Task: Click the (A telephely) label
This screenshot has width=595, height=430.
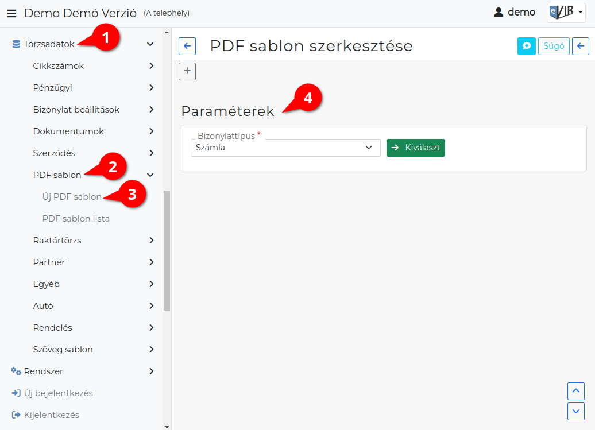Action: tap(167, 13)
